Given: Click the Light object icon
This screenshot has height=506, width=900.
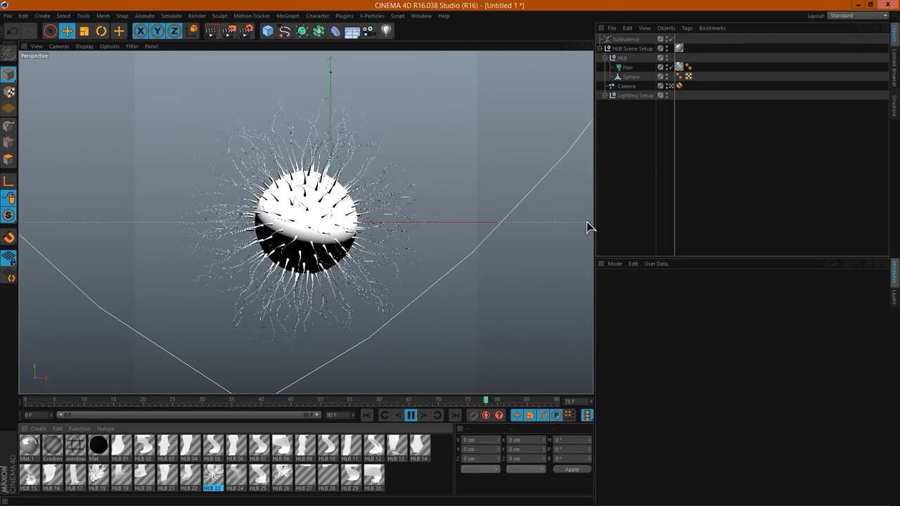Looking at the screenshot, I should (386, 31).
